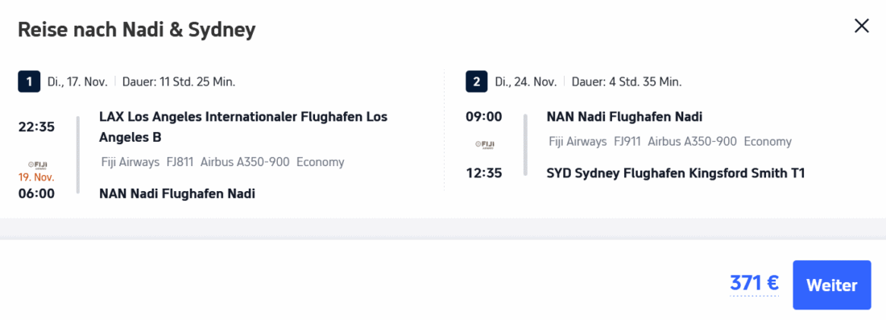Select the segment 1 number badge
This screenshot has height=320, width=886.
(29, 81)
